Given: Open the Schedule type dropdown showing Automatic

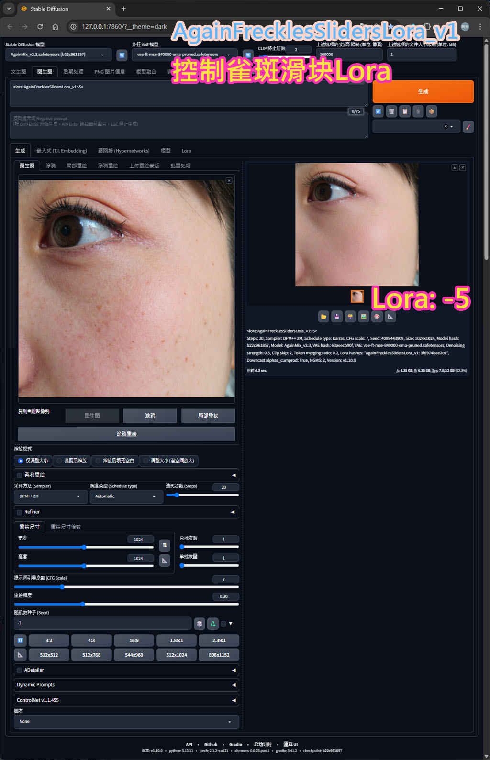Looking at the screenshot, I should point(126,496).
